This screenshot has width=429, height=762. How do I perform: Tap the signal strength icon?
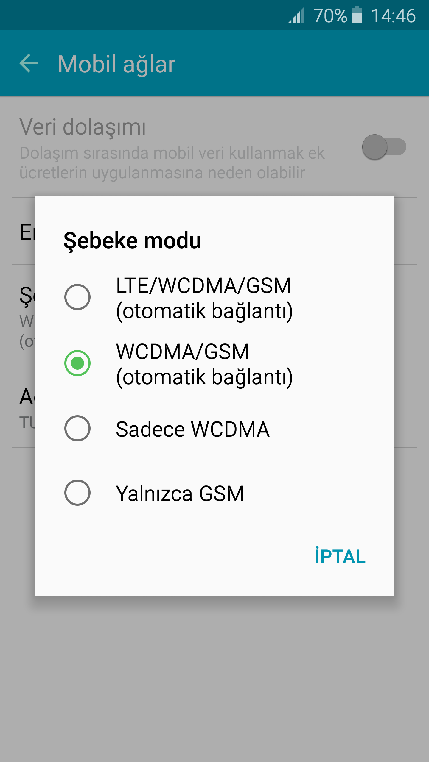(x=297, y=15)
